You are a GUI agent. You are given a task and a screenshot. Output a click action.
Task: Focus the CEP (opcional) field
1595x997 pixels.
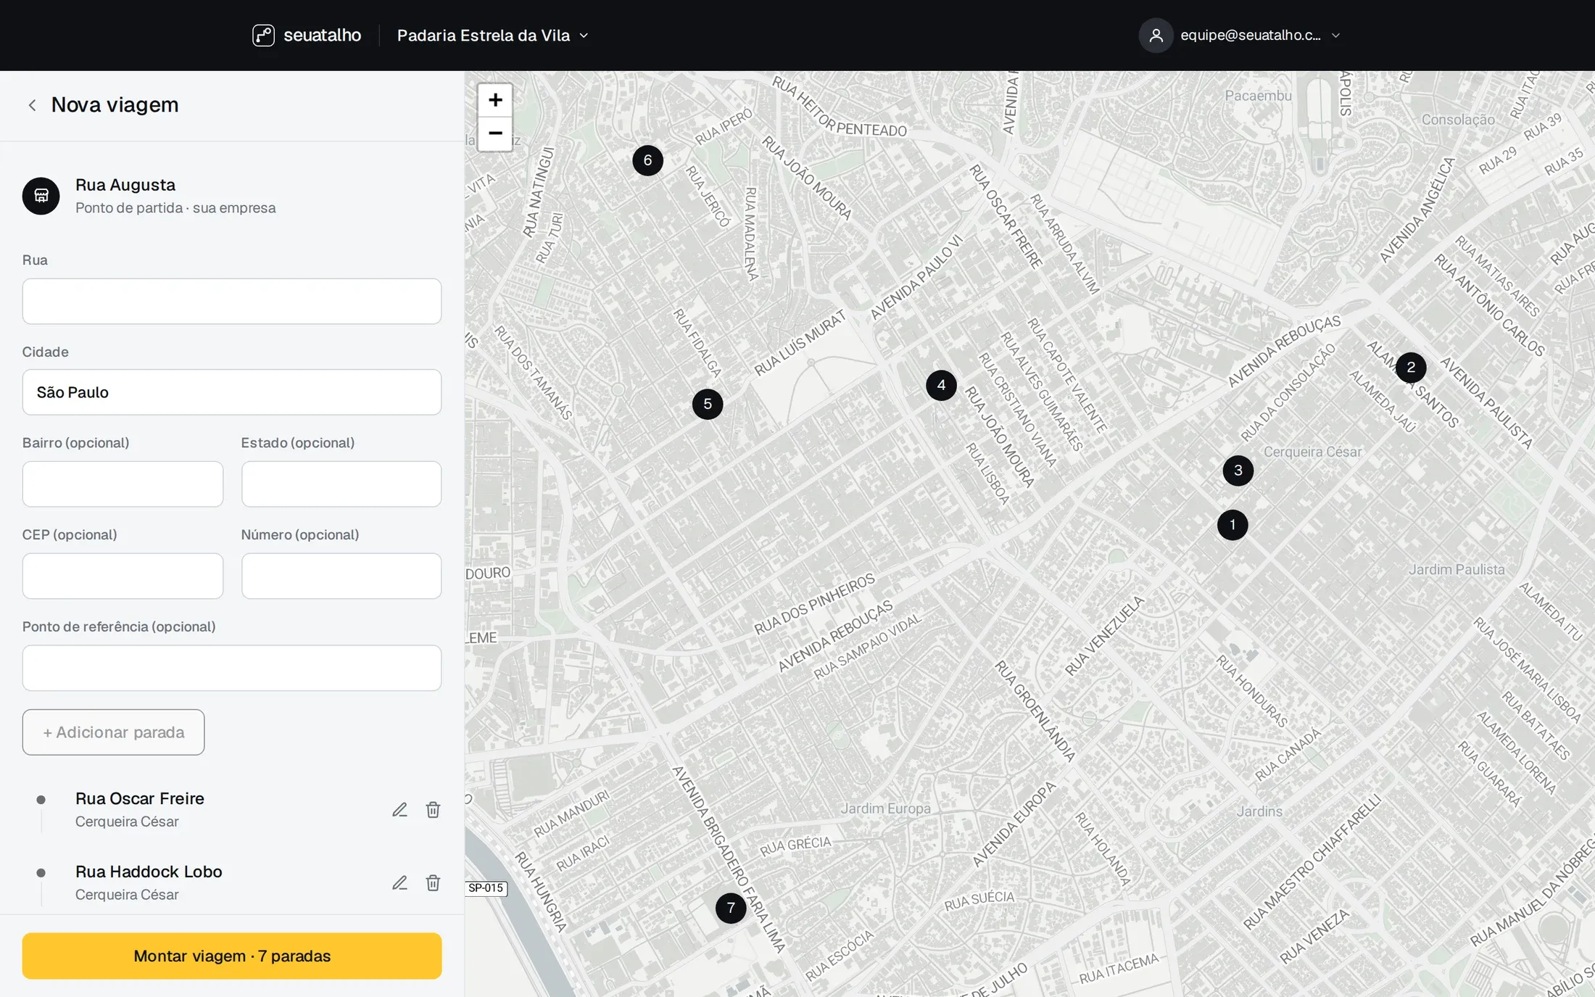pos(123,576)
